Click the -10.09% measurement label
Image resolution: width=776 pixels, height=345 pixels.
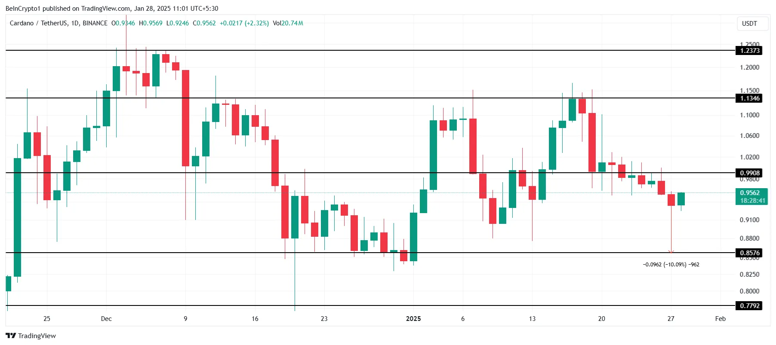(671, 265)
